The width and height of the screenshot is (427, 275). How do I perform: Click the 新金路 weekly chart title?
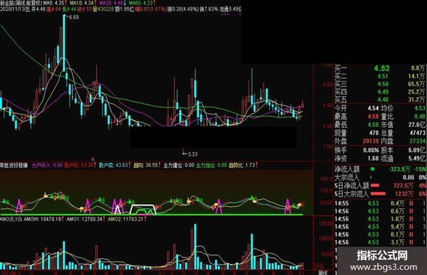point(21,3)
